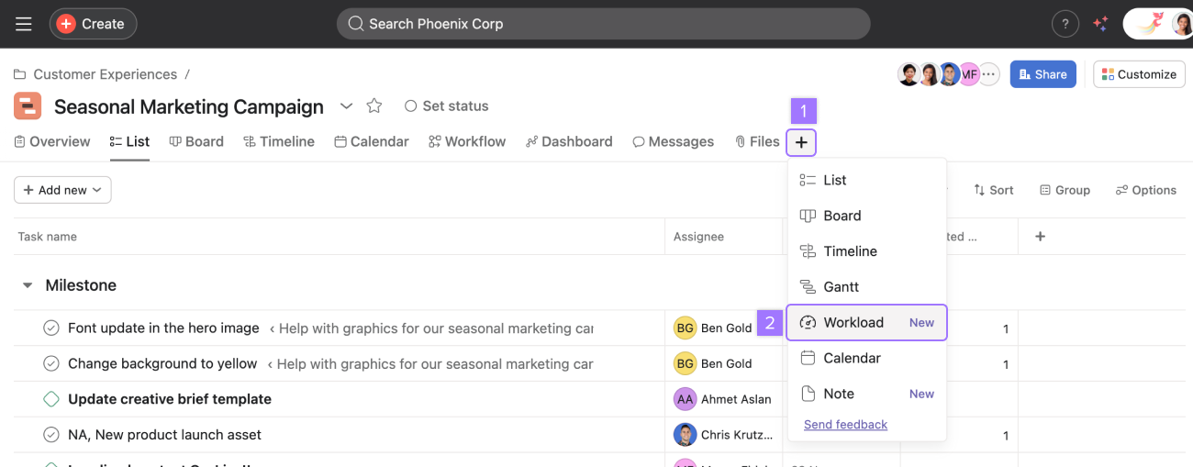
Task: Expand the Add new dropdown
Action: coord(62,190)
